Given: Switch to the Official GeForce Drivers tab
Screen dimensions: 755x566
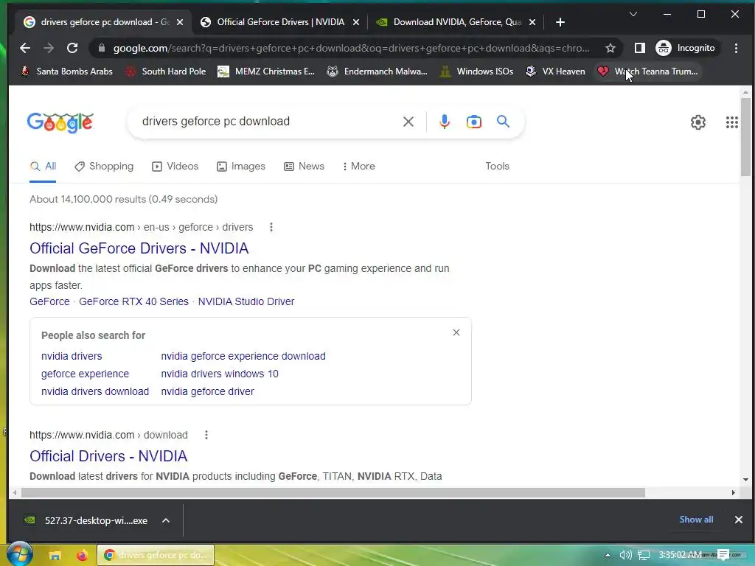Looking at the screenshot, I should (280, 22).
